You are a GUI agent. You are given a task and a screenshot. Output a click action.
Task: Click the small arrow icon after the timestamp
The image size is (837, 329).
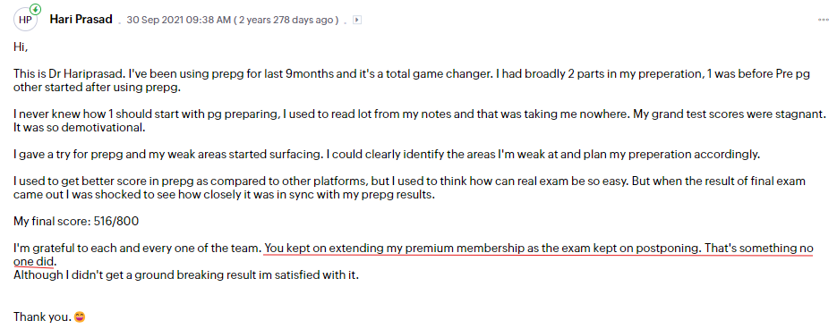click(x=357, y=20)
